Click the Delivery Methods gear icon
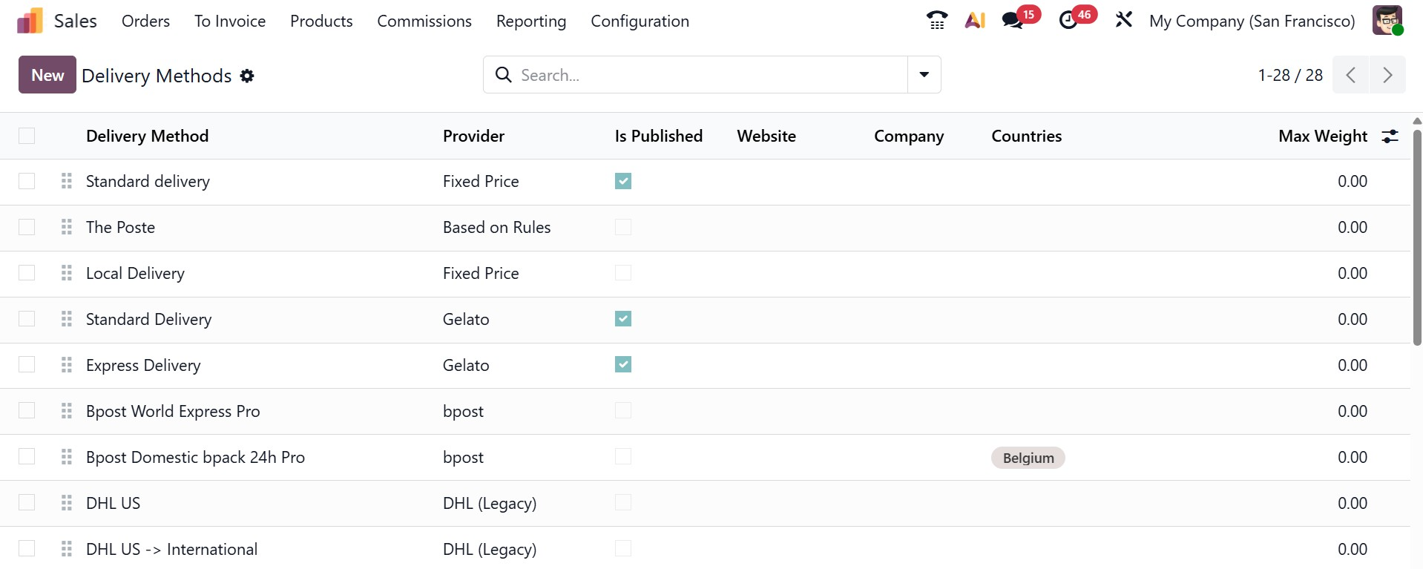This screenshot has height=569, width=1423. (x=247, y=76)
